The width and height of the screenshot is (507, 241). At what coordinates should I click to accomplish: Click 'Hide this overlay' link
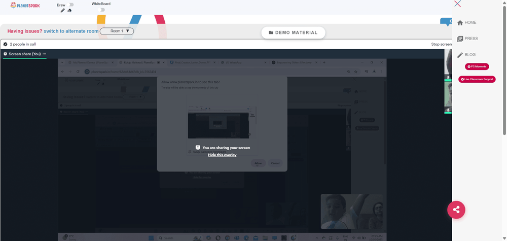click(222, 155)
